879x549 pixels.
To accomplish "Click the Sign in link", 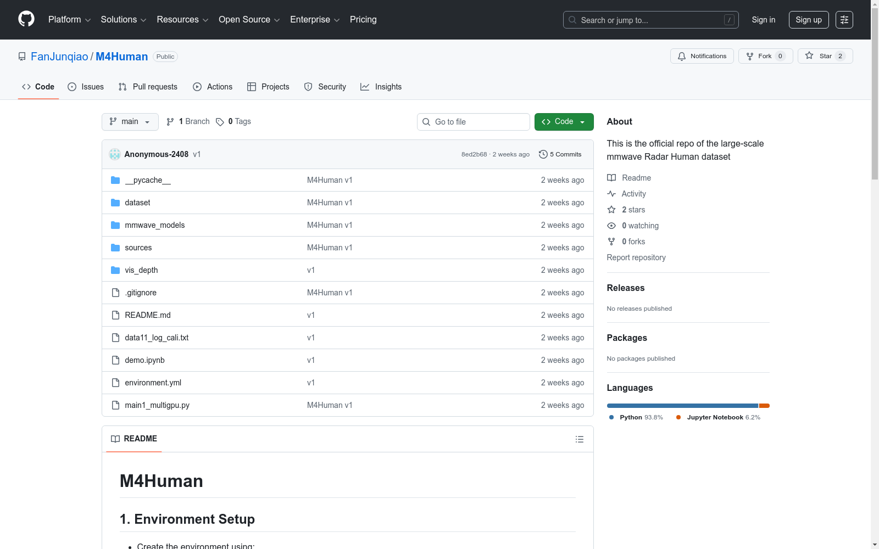I will tap(764, 20).
